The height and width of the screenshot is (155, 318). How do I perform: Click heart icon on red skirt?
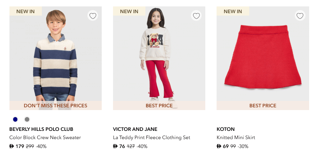[300, 16]
